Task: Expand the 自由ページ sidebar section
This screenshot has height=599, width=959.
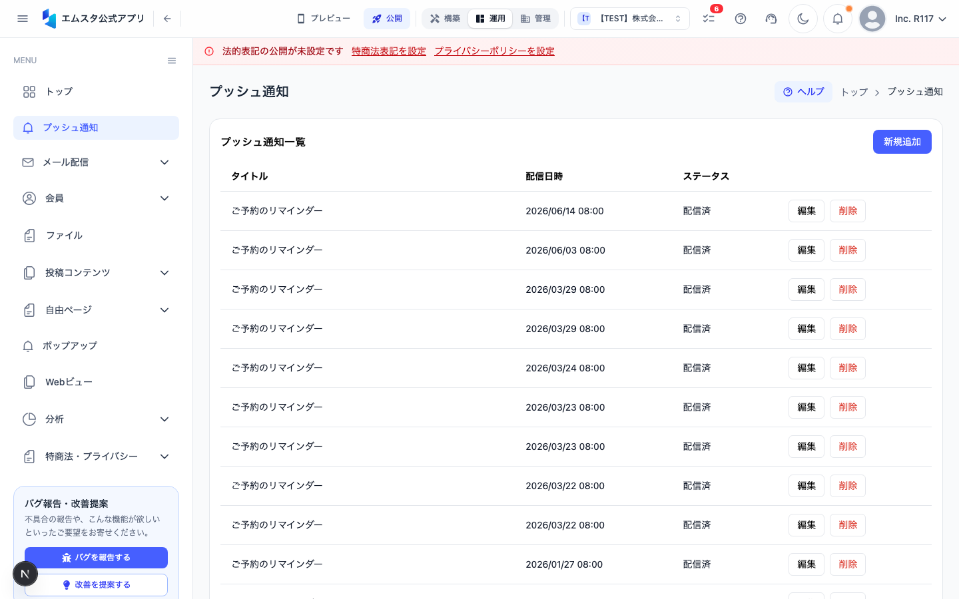Action: (96, 310)
